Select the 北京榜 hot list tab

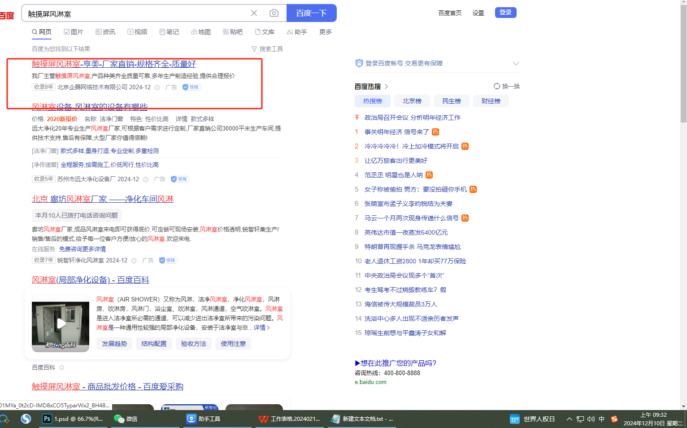[x=412, y=101]
